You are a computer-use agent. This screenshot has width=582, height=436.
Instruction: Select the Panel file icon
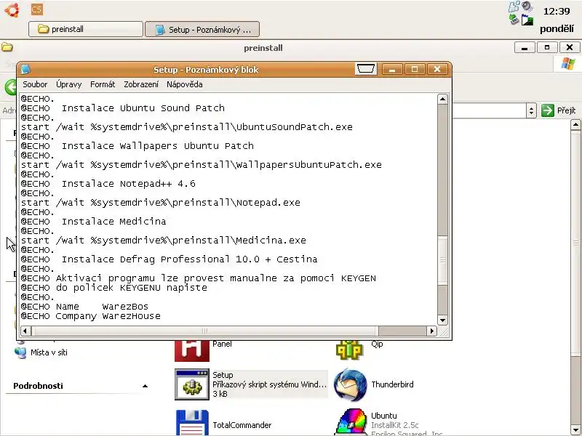pyautogui.click(x=192, y=351)
